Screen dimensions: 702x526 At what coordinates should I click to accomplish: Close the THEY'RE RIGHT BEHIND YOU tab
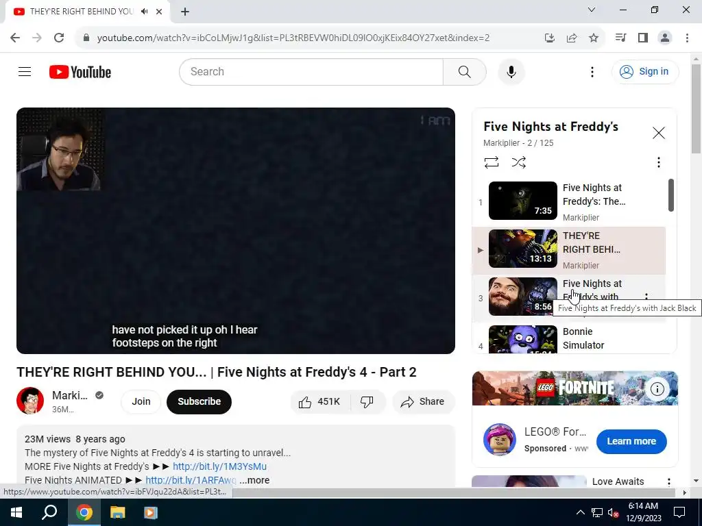(x=159, y=11)
